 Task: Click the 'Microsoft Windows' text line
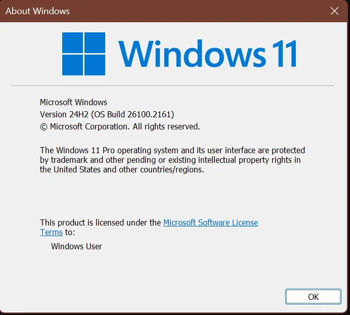73,102
